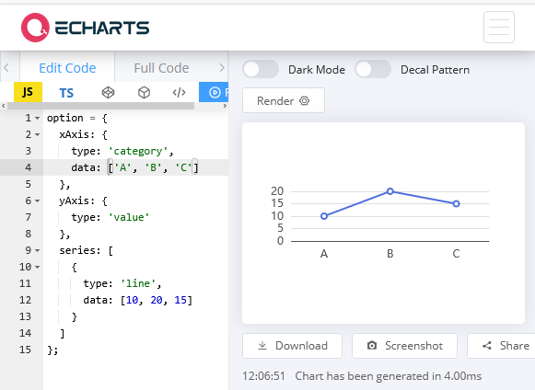Image resolution: width=535 pixels, height=390 pixels.
Task: Collapse the xAxis block fold arrow
Action: point(37,134)
